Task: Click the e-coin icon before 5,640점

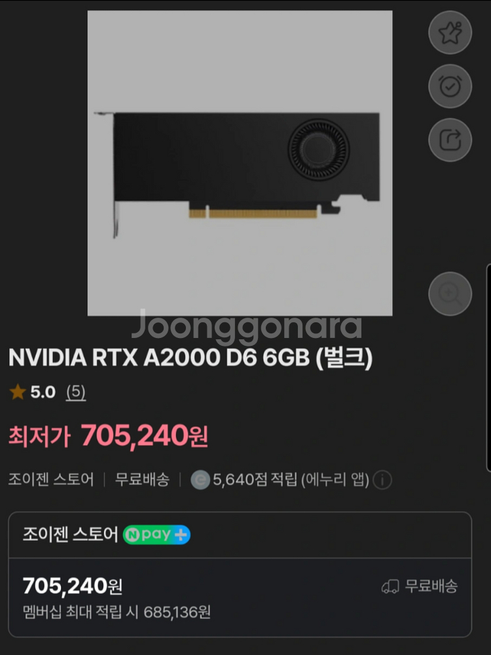Action: pyautogui.click(x=200, y=480)
